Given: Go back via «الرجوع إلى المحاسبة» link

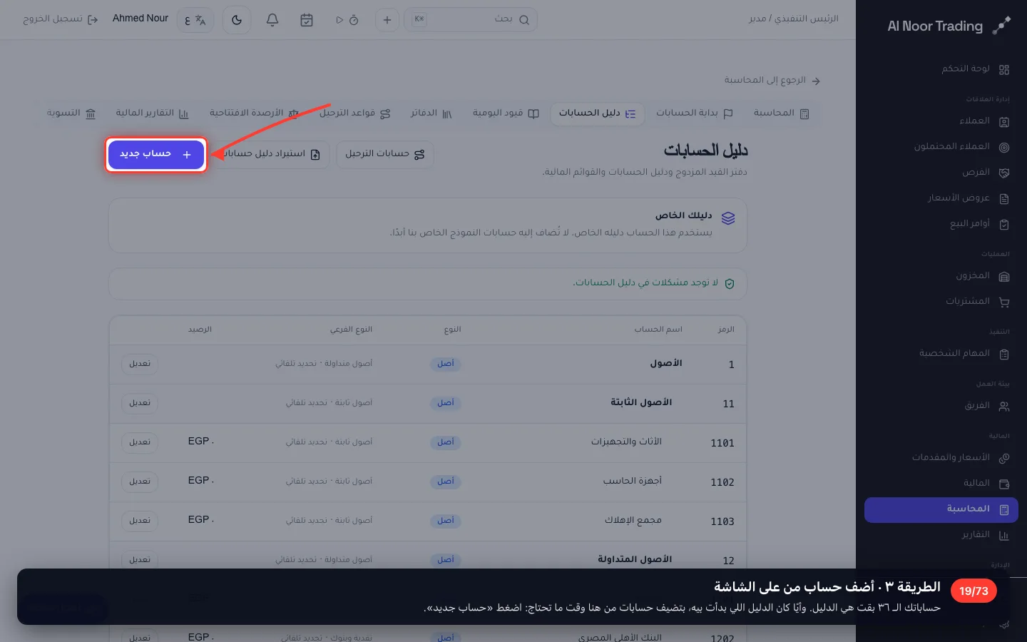Looking at the screenshot, I should click(x=772, y=81).
